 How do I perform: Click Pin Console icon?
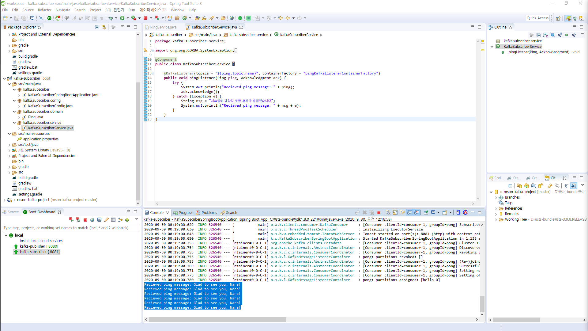426,212
